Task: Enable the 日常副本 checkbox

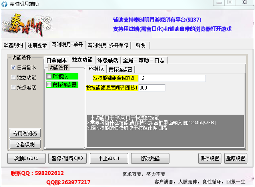Action: [x=13, y=68]
